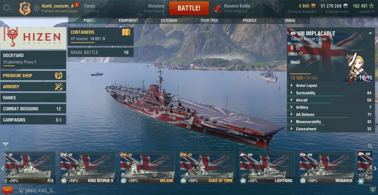Switch to the Tech Tree tab

pyautogui.click(x=209, y=20)
